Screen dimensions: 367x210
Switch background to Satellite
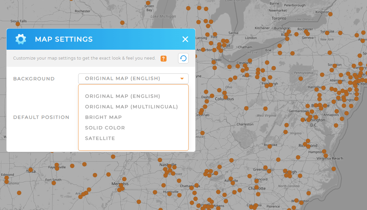tap(100, 138)
